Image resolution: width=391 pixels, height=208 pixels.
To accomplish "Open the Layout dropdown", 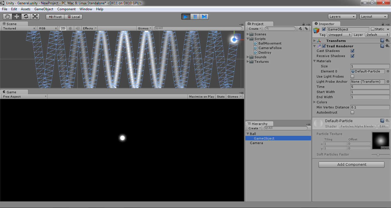I will pos(374,17).
